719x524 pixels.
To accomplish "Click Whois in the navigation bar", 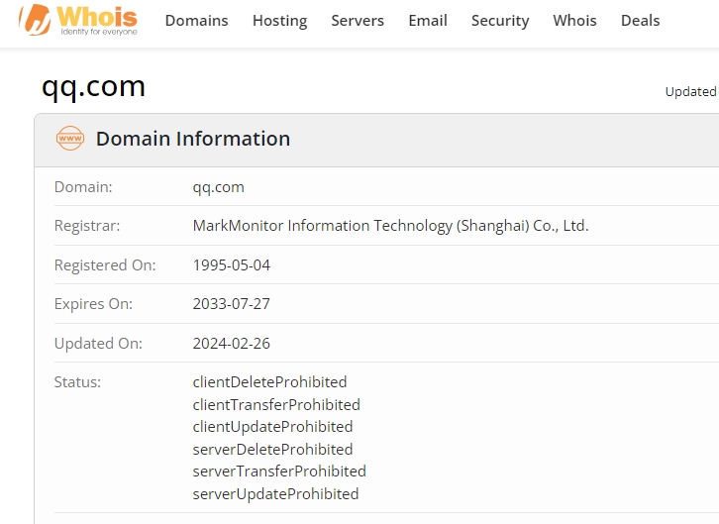I will click(x=574, y=21).
